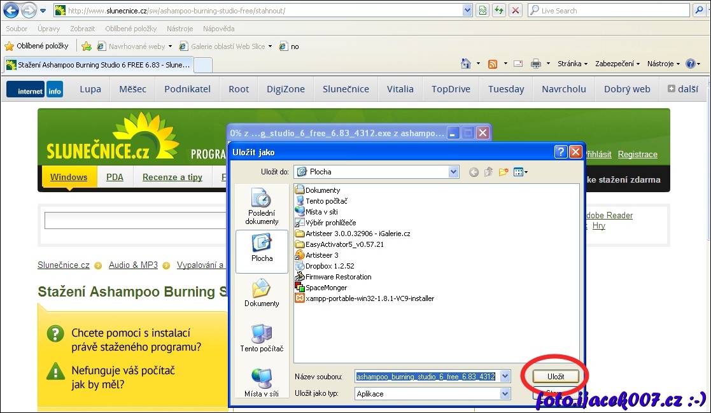This screenshot has height=413, width=711.
Task: Expand the Název souboru dropdown arrow
Action: 505,377
